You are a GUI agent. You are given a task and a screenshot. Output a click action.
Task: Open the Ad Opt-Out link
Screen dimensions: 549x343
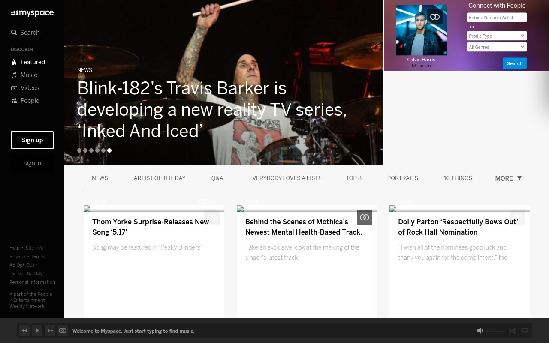pyautogui.click(x=22, y=265)
